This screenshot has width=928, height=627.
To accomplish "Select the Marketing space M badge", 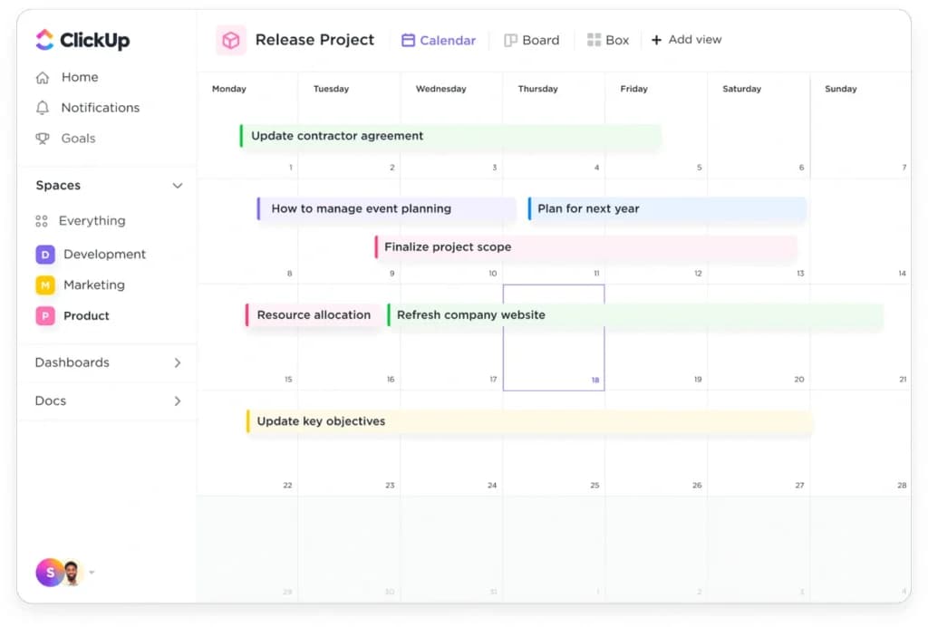I will click(45, 285).
